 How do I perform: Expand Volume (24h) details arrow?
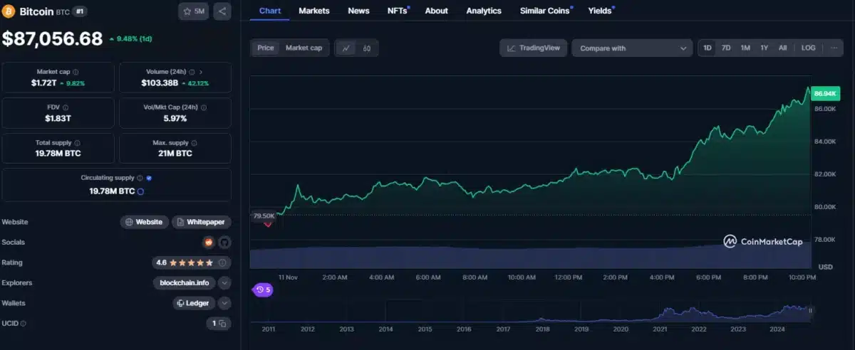tap(201, 72)
